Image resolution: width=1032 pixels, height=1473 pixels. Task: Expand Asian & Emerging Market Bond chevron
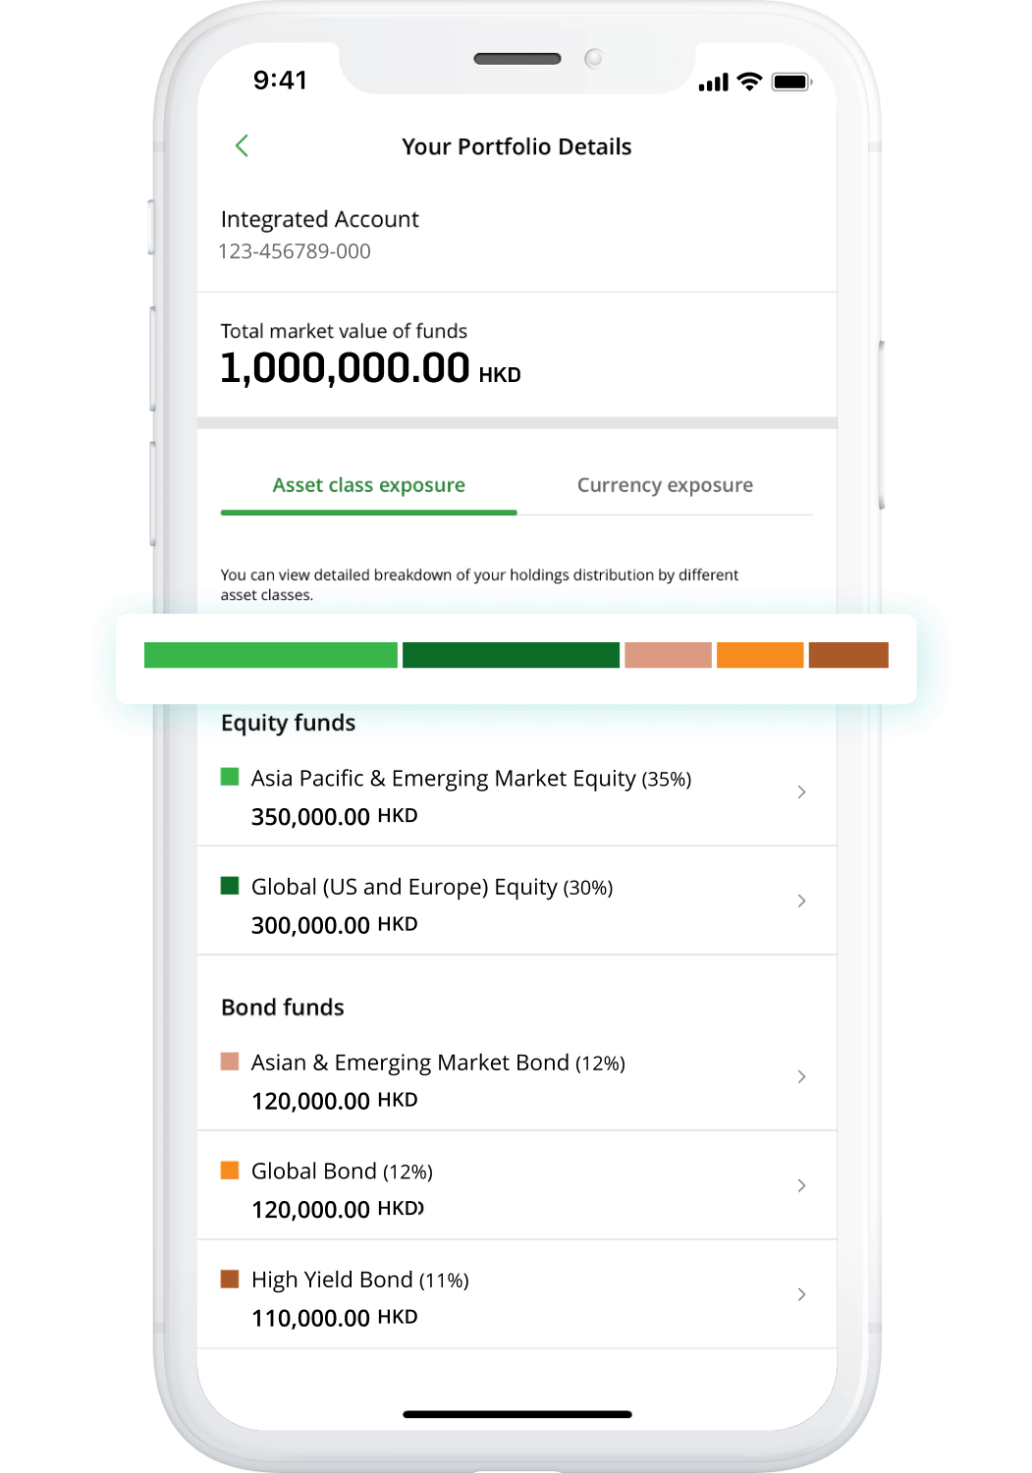coord(801,1076)
